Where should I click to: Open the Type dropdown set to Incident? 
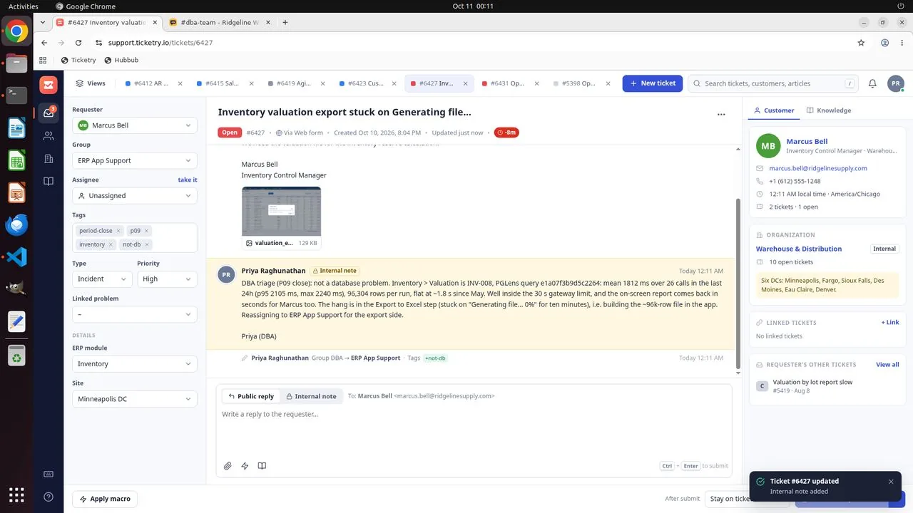(102, 279)
